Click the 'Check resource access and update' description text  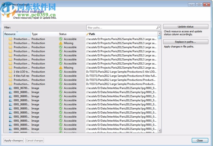[x=183, y=31]
